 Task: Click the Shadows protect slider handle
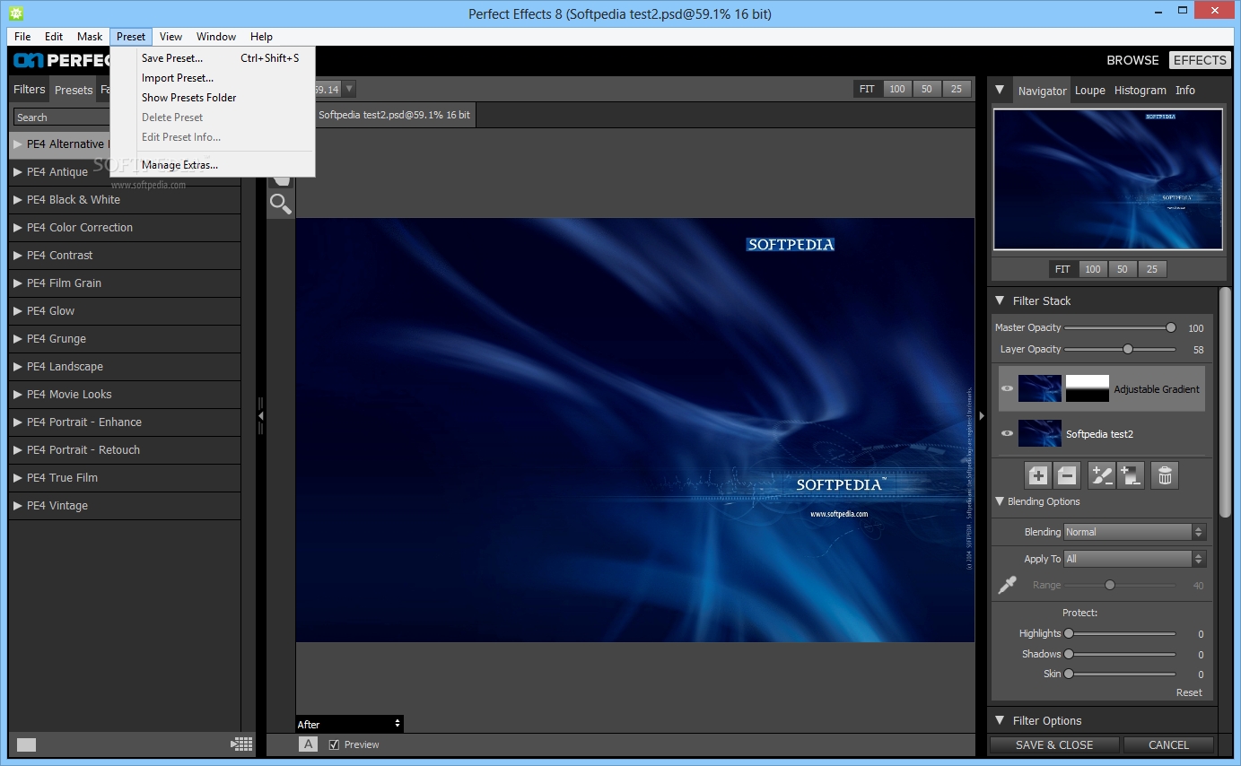click(1069, 654)
